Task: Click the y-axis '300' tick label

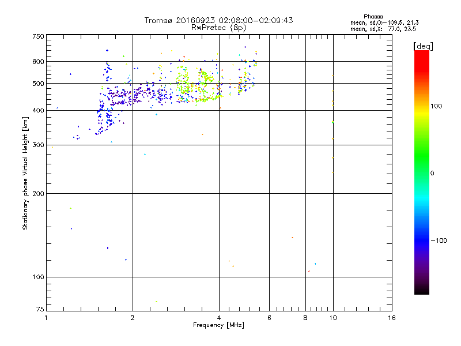Action: (x=38, y=145)
